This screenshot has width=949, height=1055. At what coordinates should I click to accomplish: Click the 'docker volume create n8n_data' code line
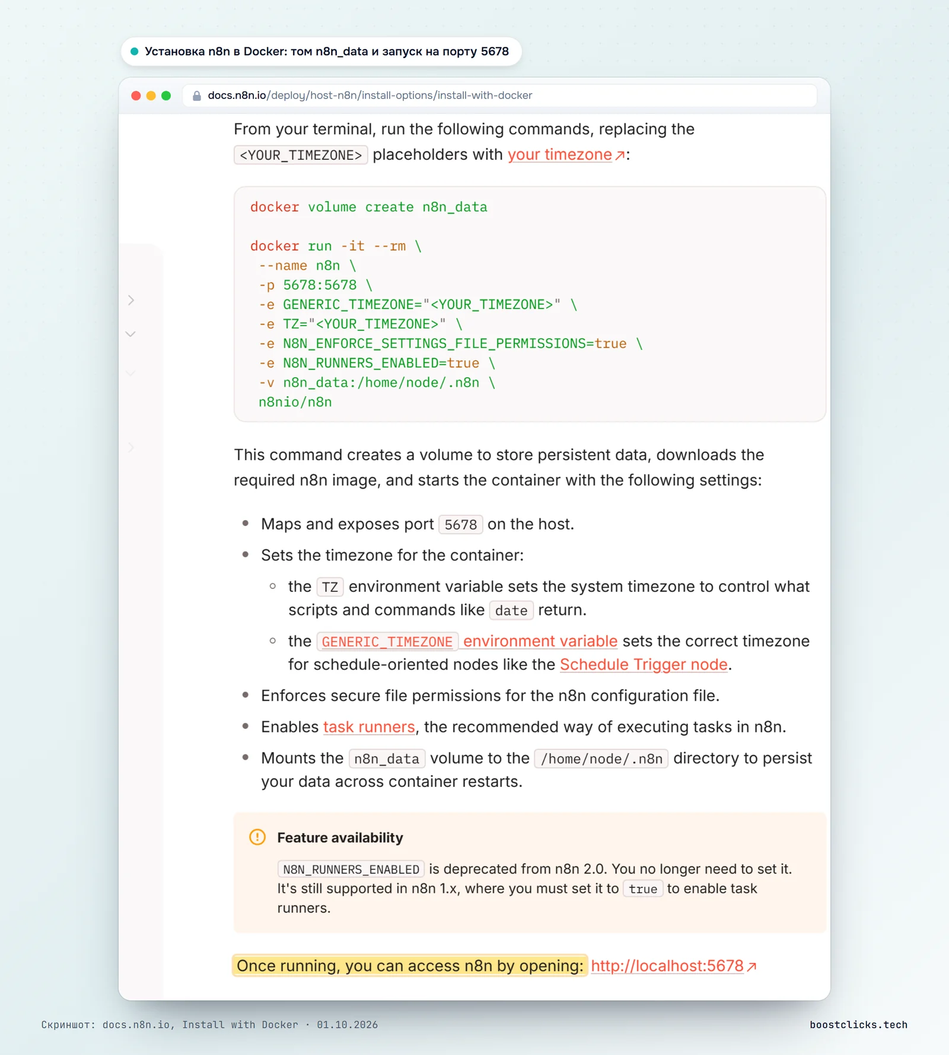369,207
